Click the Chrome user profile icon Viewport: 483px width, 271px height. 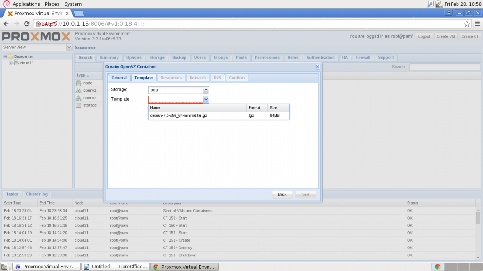tap(449, 13)
